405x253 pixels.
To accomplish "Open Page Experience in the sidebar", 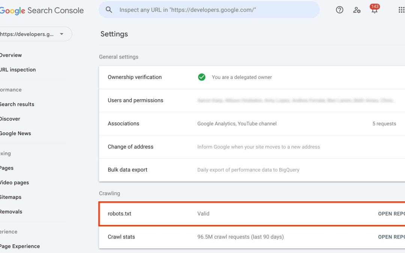I will [20, 246].
